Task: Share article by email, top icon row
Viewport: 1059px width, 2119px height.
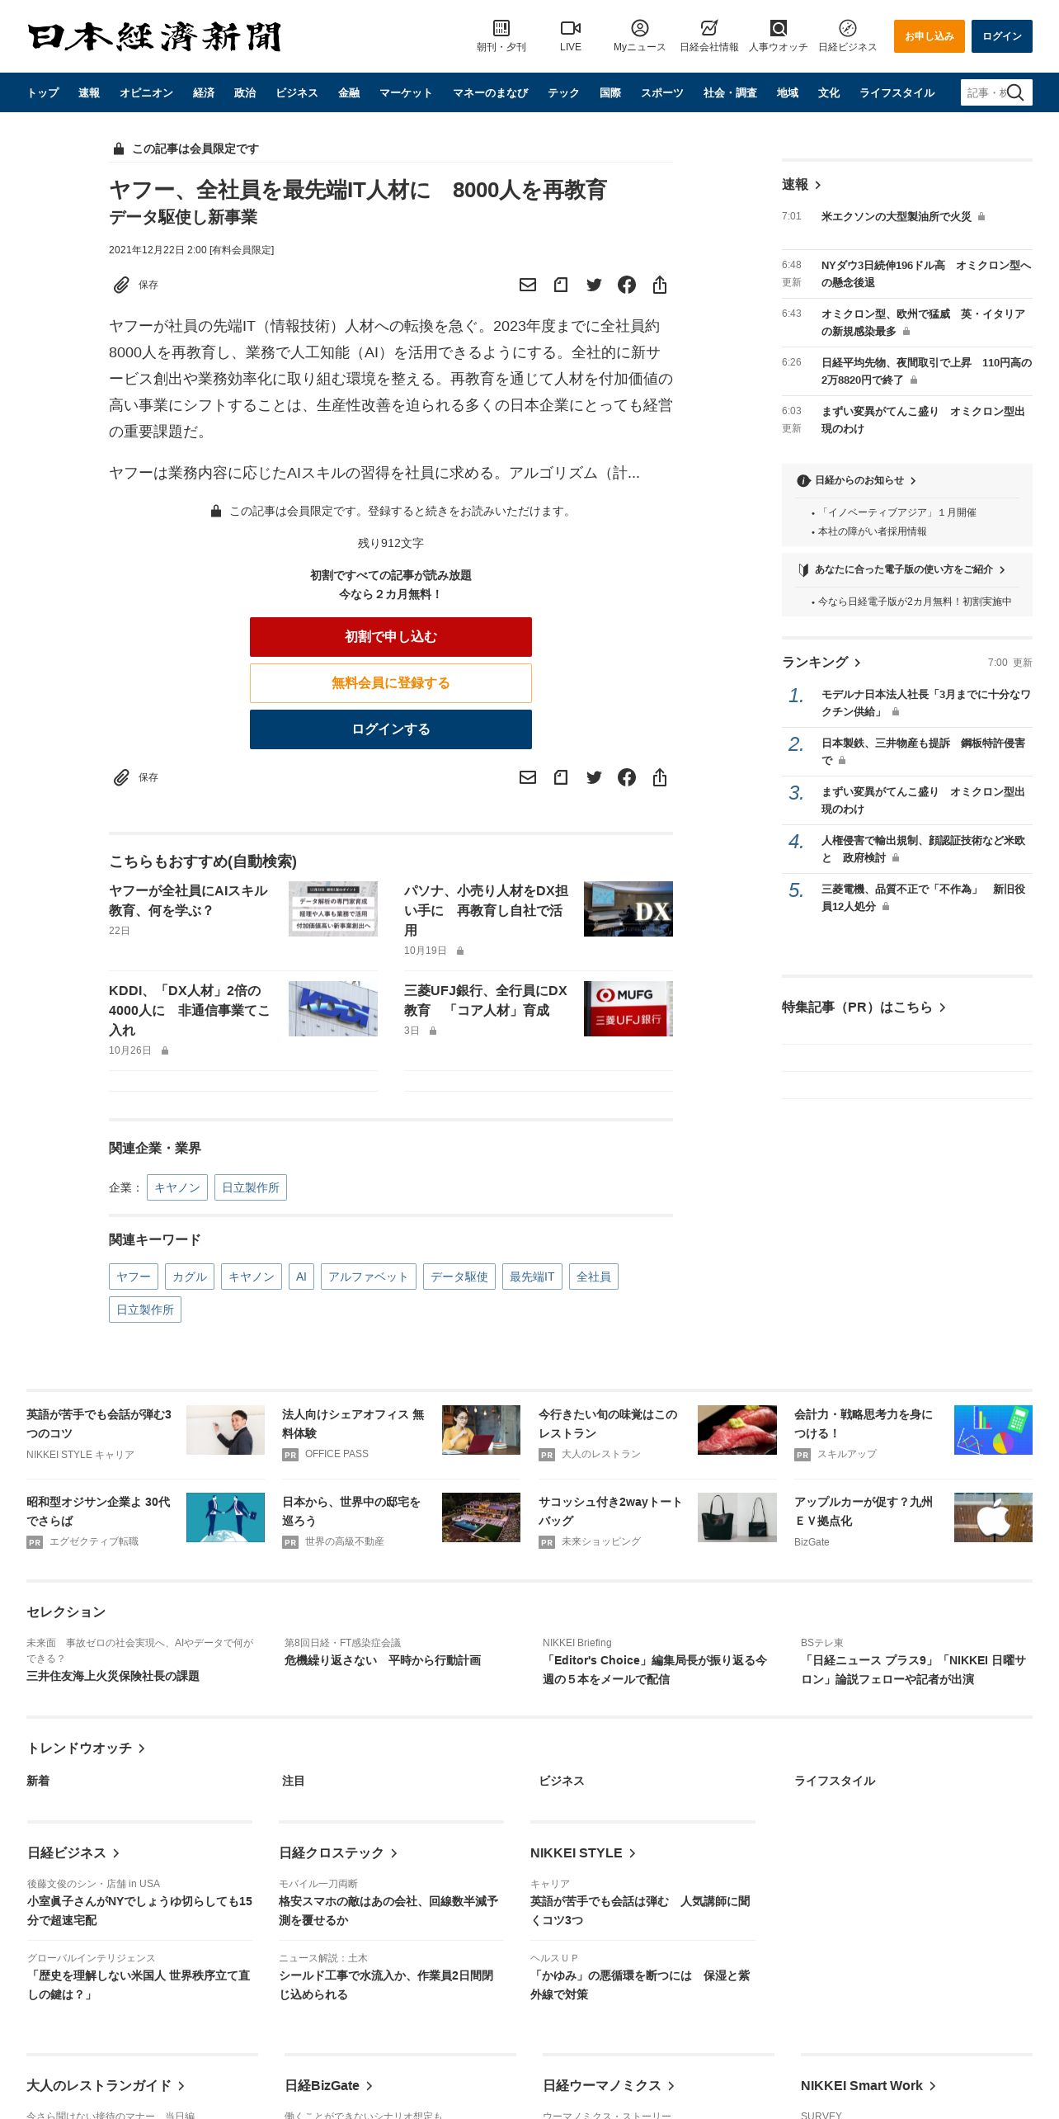Action: pos(528,285)
